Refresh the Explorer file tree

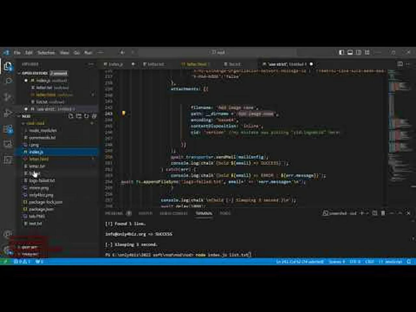pyautogui.click(x=86, y=116)
